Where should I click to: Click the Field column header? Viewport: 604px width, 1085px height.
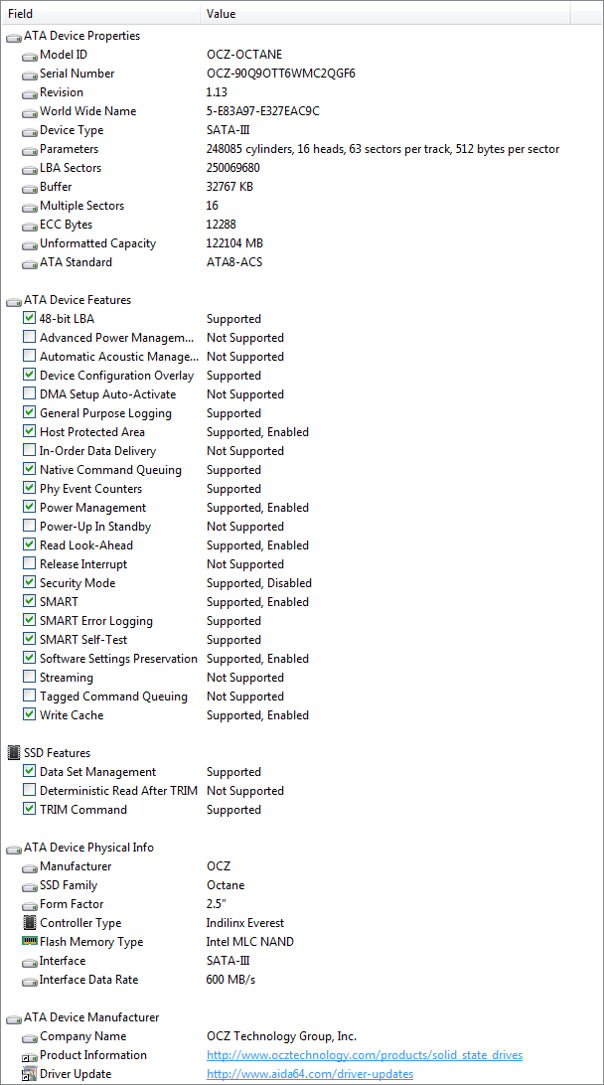pyautogui.click(x=100, y=14)
